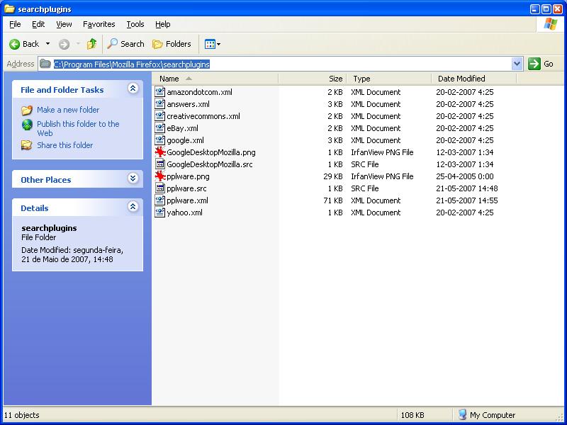Expand the Other Places panel
Screen dimensions: 567x425
point(133,178)
